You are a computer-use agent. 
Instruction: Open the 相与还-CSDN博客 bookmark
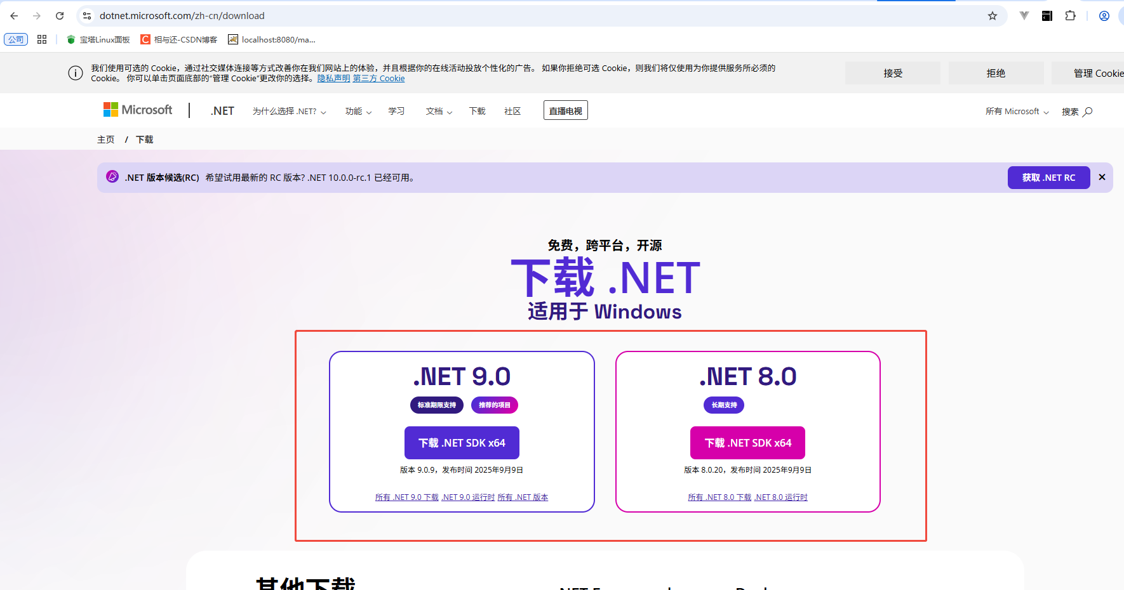tap(179, 39)
